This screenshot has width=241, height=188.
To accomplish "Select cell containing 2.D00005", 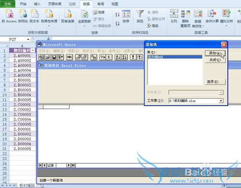I will 22,149.
